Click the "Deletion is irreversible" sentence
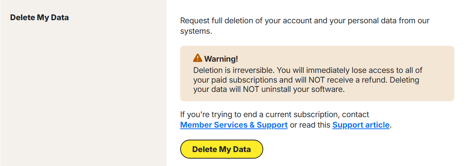 click(233, 71)
